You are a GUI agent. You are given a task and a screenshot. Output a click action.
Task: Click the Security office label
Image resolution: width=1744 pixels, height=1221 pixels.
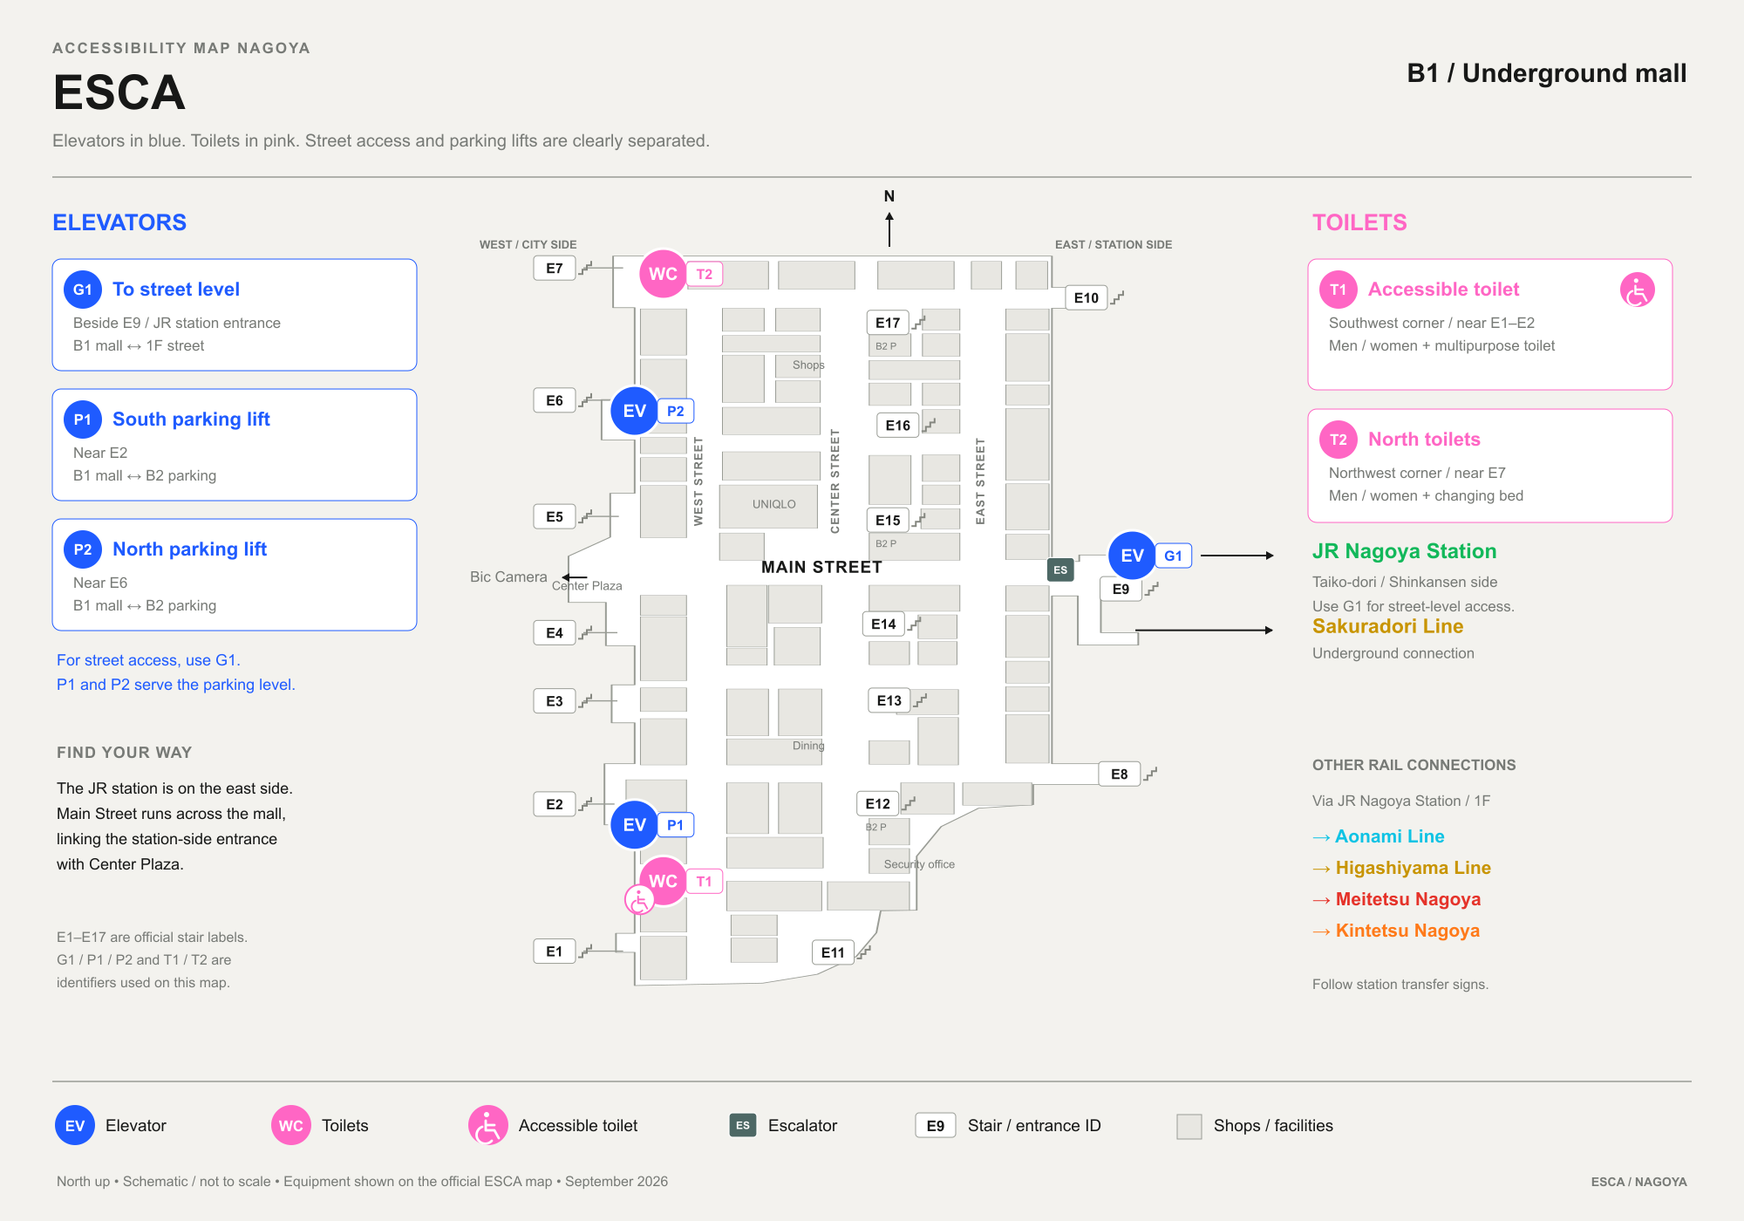tap(919, 864)
